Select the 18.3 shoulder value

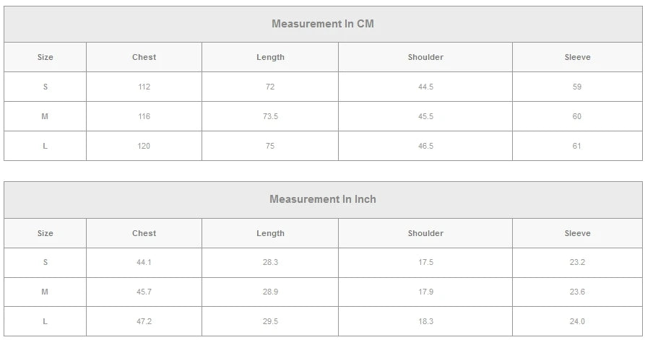pyautogui.click(x=425, y=321)
